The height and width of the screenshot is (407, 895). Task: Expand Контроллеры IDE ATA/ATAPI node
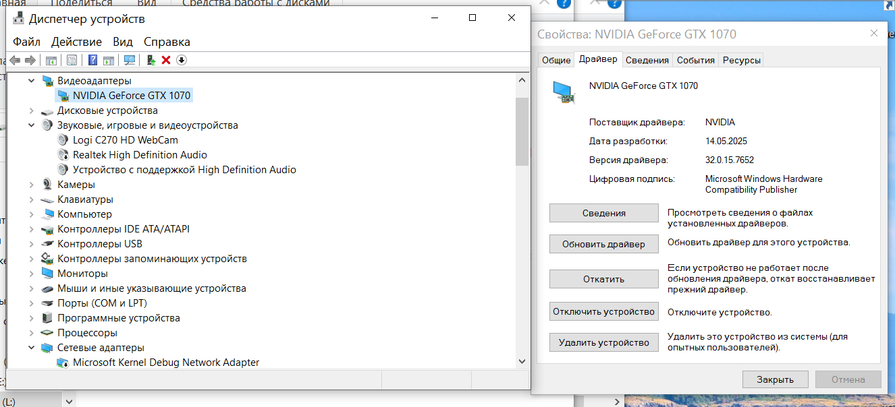(32, 229)
